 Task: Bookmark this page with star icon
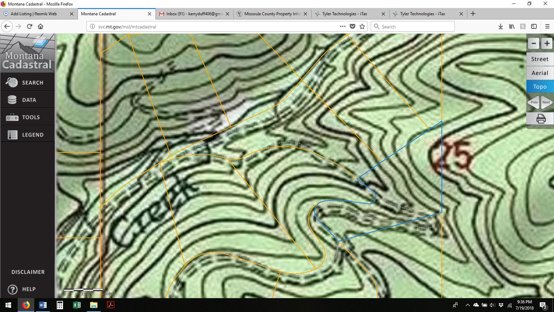362,26
